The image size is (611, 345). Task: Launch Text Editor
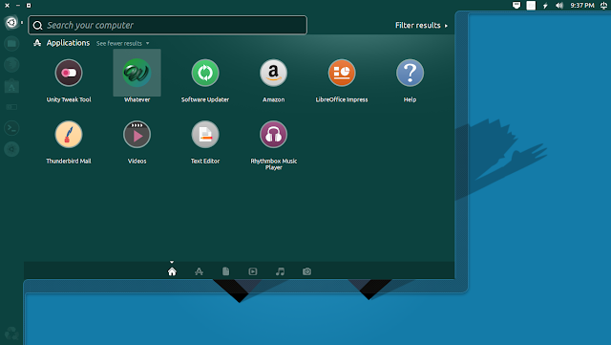click(205, 135)
